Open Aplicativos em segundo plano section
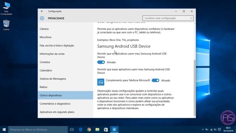Viewport: 236px width, 133px height. tap(65, 112)
